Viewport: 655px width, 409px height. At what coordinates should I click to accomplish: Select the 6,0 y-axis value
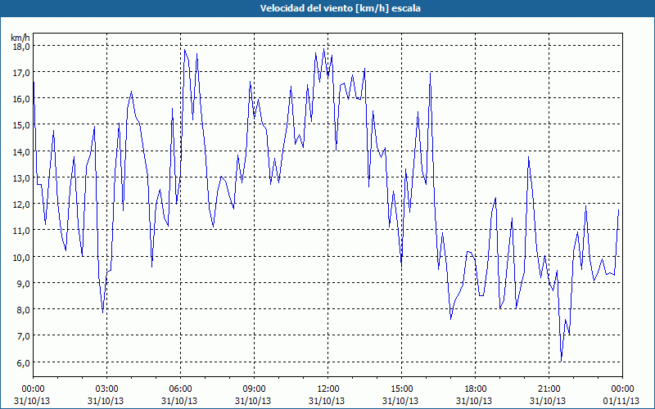point(24,363)
